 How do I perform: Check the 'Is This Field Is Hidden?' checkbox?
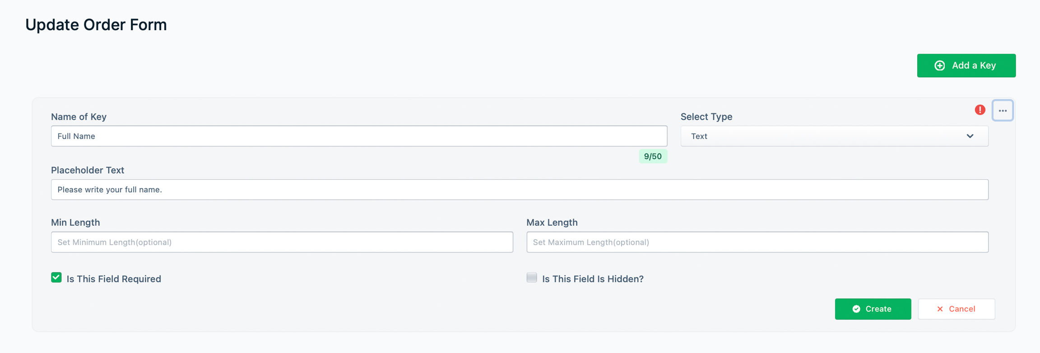[x=532, y=277]
